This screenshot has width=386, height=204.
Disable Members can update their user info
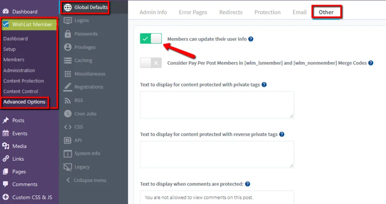click(x=151, y=38)
